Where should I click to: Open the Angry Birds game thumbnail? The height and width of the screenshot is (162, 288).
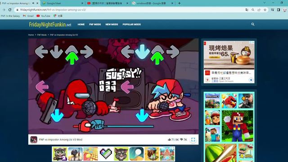[229, 101]
